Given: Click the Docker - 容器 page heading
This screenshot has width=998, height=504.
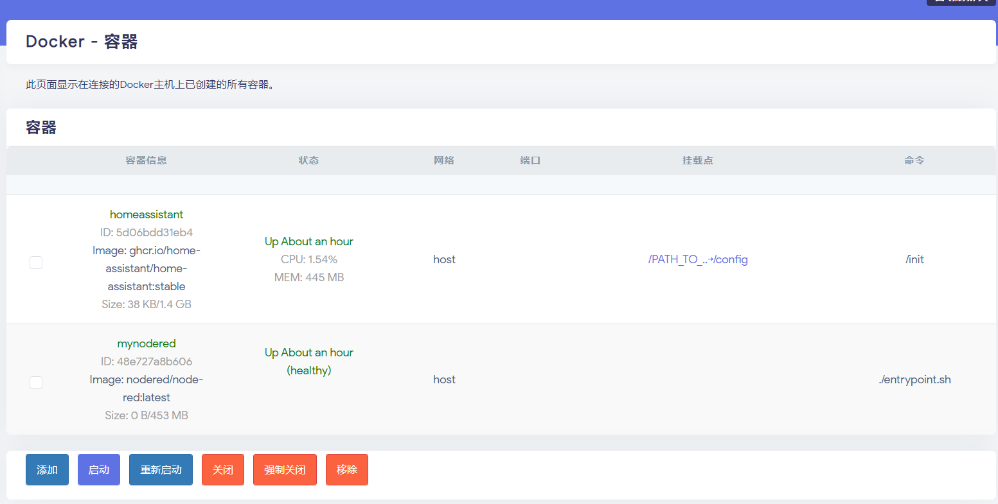Looking at the screenshot, I should (81, 41).
